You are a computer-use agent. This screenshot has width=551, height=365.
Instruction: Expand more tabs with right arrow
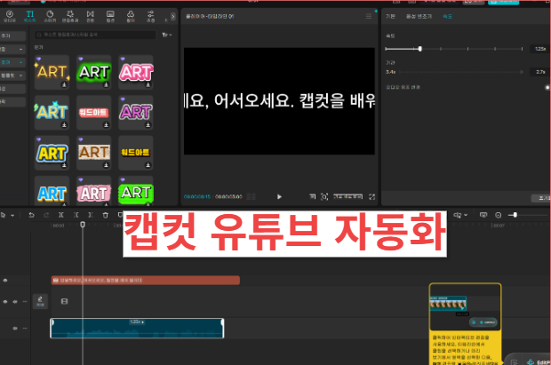[173, 16]
